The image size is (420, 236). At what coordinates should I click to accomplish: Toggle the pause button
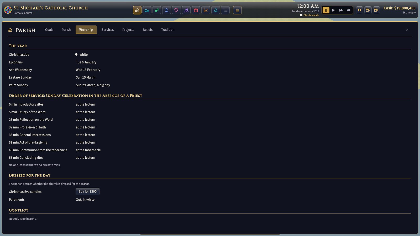click(x=326, y=10)
